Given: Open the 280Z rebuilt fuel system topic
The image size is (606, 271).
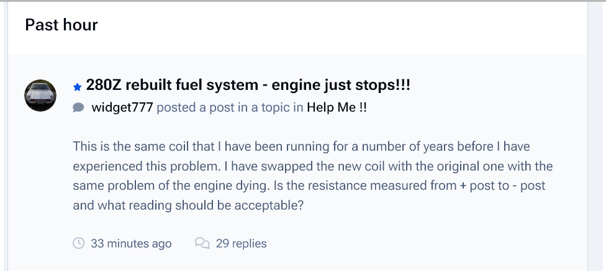Looking at the screenshot, I should click(248, 85).
